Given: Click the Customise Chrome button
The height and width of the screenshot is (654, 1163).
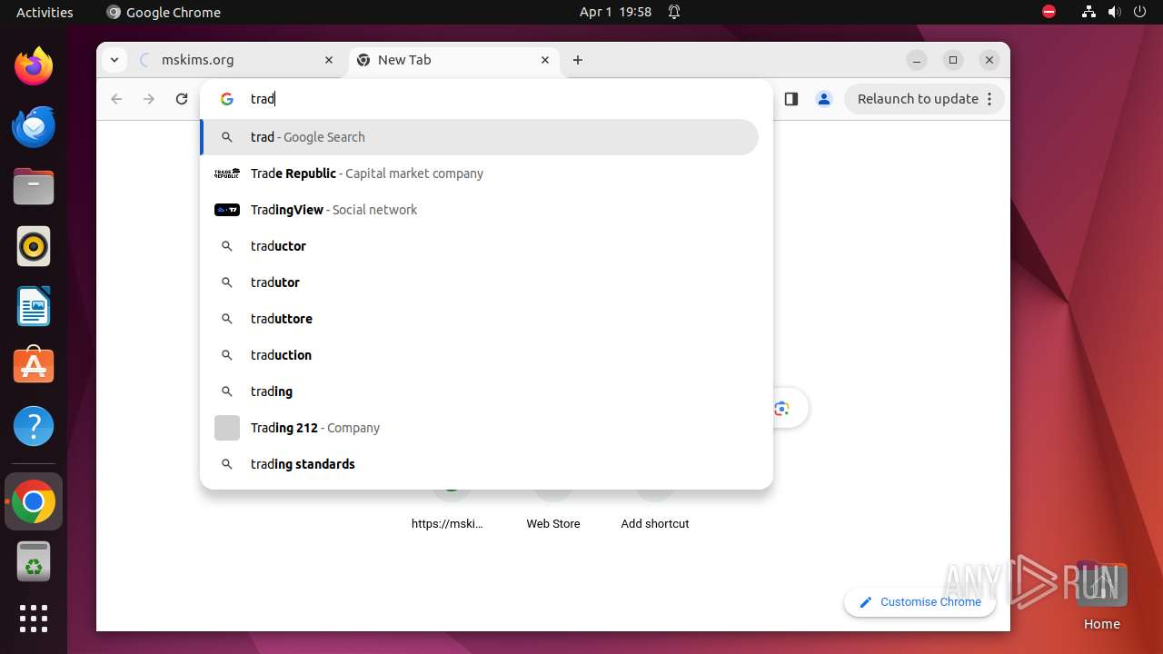Looking at the screenshot, I should click(x=919, y=602).
